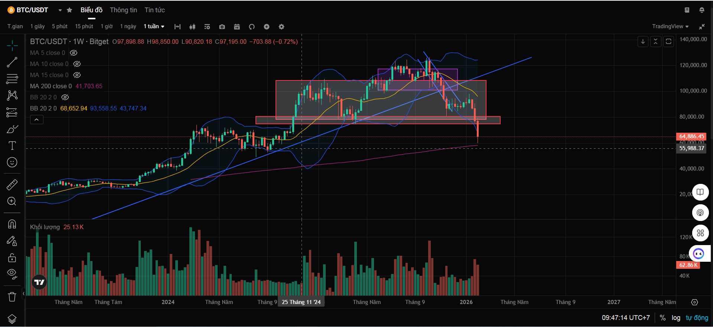Screen dimensions: 713x327
Task: Take a chart snapshot with camera icon
Action: (222, 27)
